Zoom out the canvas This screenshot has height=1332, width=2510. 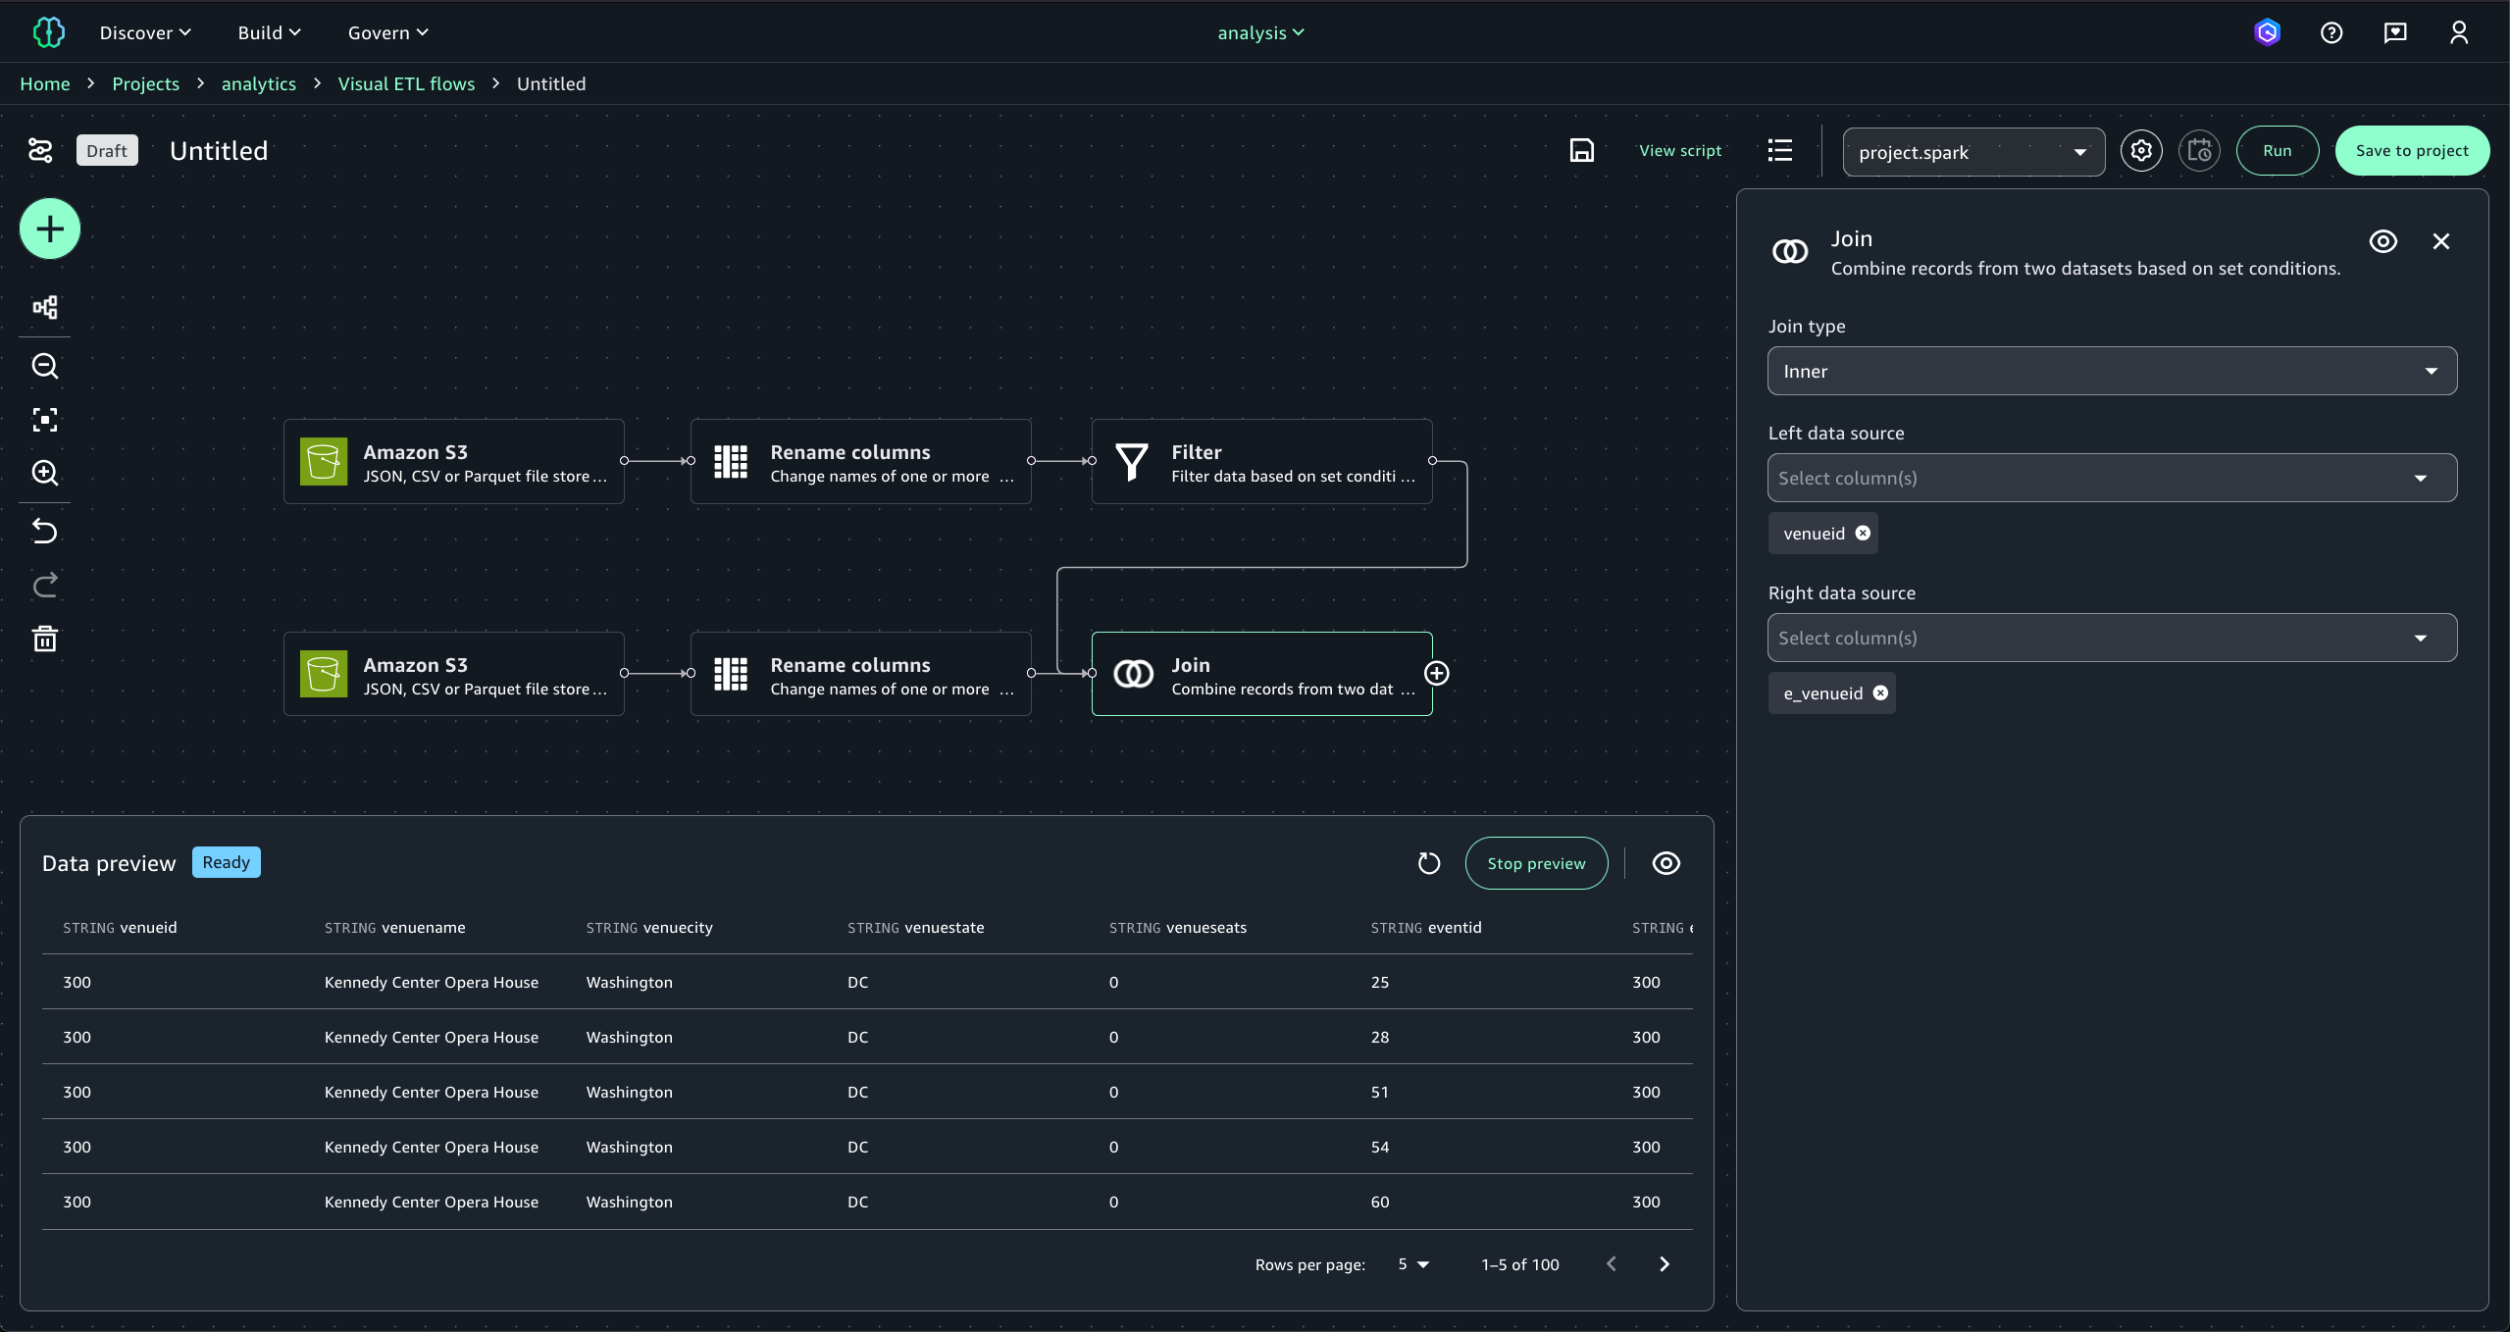tap(45, 366)
